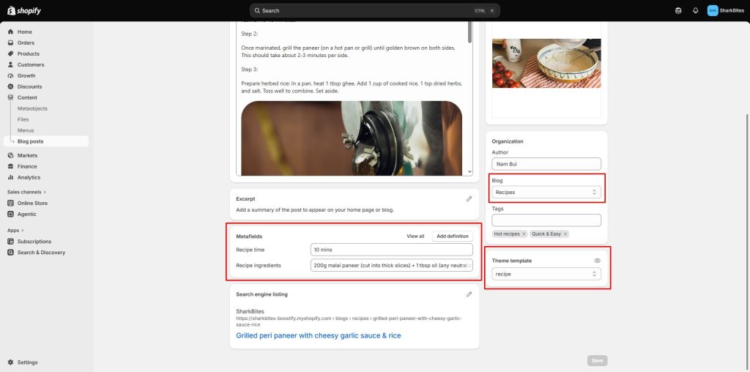The image size is (750, 372).
Task: Click View all metafields link
Action: coord(415,237)
